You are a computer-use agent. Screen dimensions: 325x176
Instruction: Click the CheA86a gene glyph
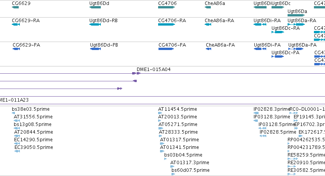pyautogui.click(x=208, y=7)
